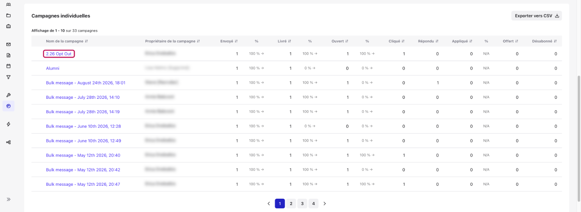
Task: Select the highlighted pie chart analytics icon
Action: (9, 106)
